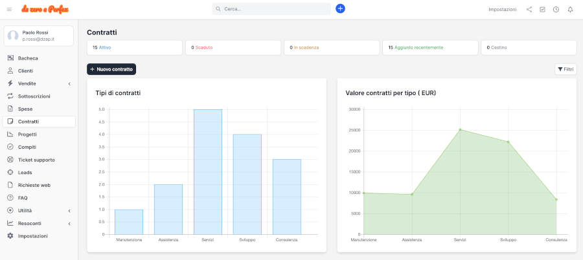
Task: Go to Clienti in sidebar
Action: pyautogui.click(x=25, y=71)
